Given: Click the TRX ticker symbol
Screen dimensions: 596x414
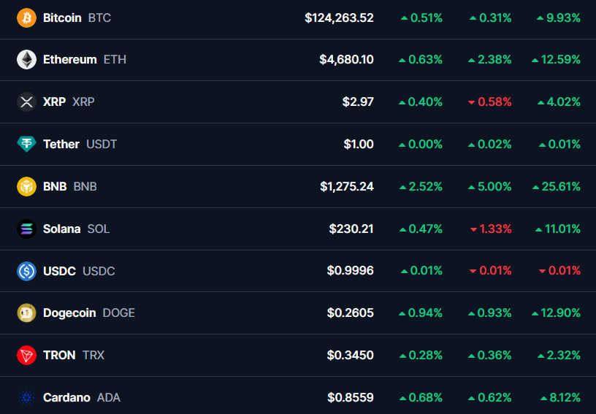Looking at the screenshot, I should pyautogui.click(x=93, y=355).
